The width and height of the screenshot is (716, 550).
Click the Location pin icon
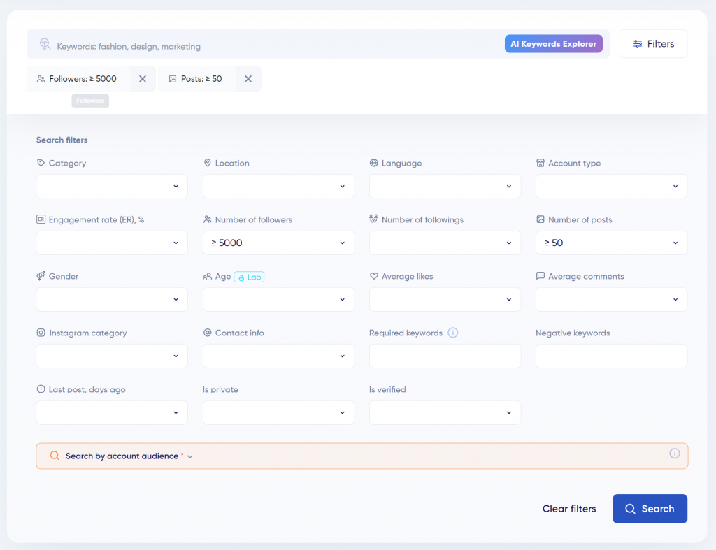[x=207, y=163]
